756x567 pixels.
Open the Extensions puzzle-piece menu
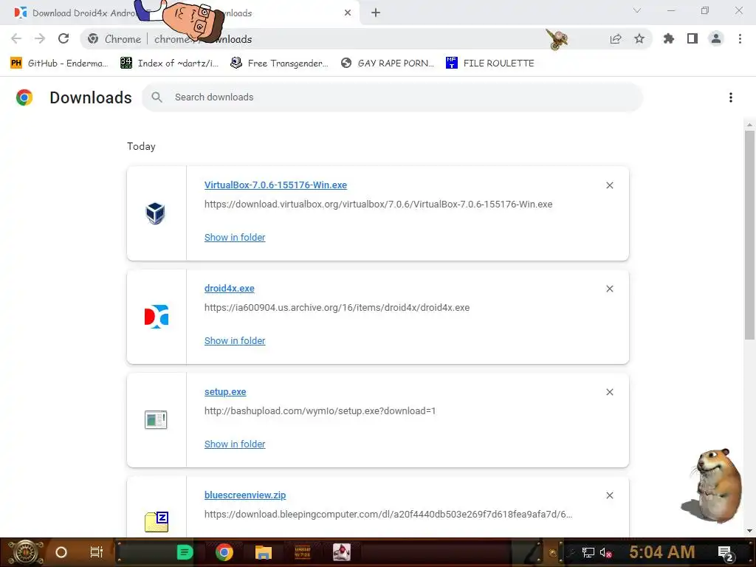coord(669,38)
